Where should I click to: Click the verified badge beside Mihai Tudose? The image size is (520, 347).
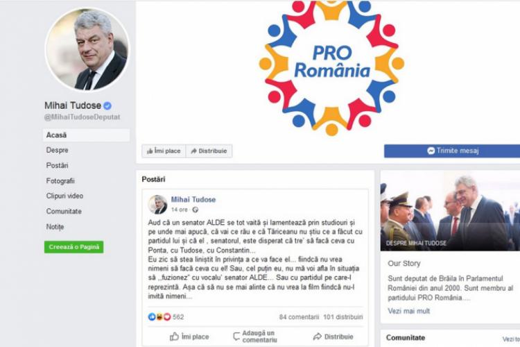(x=107, y=106)
